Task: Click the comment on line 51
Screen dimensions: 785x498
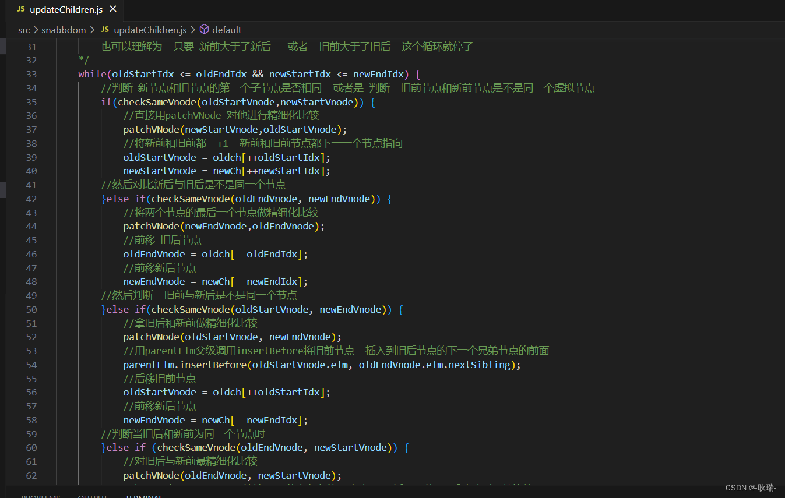Action: coord(191,323)
